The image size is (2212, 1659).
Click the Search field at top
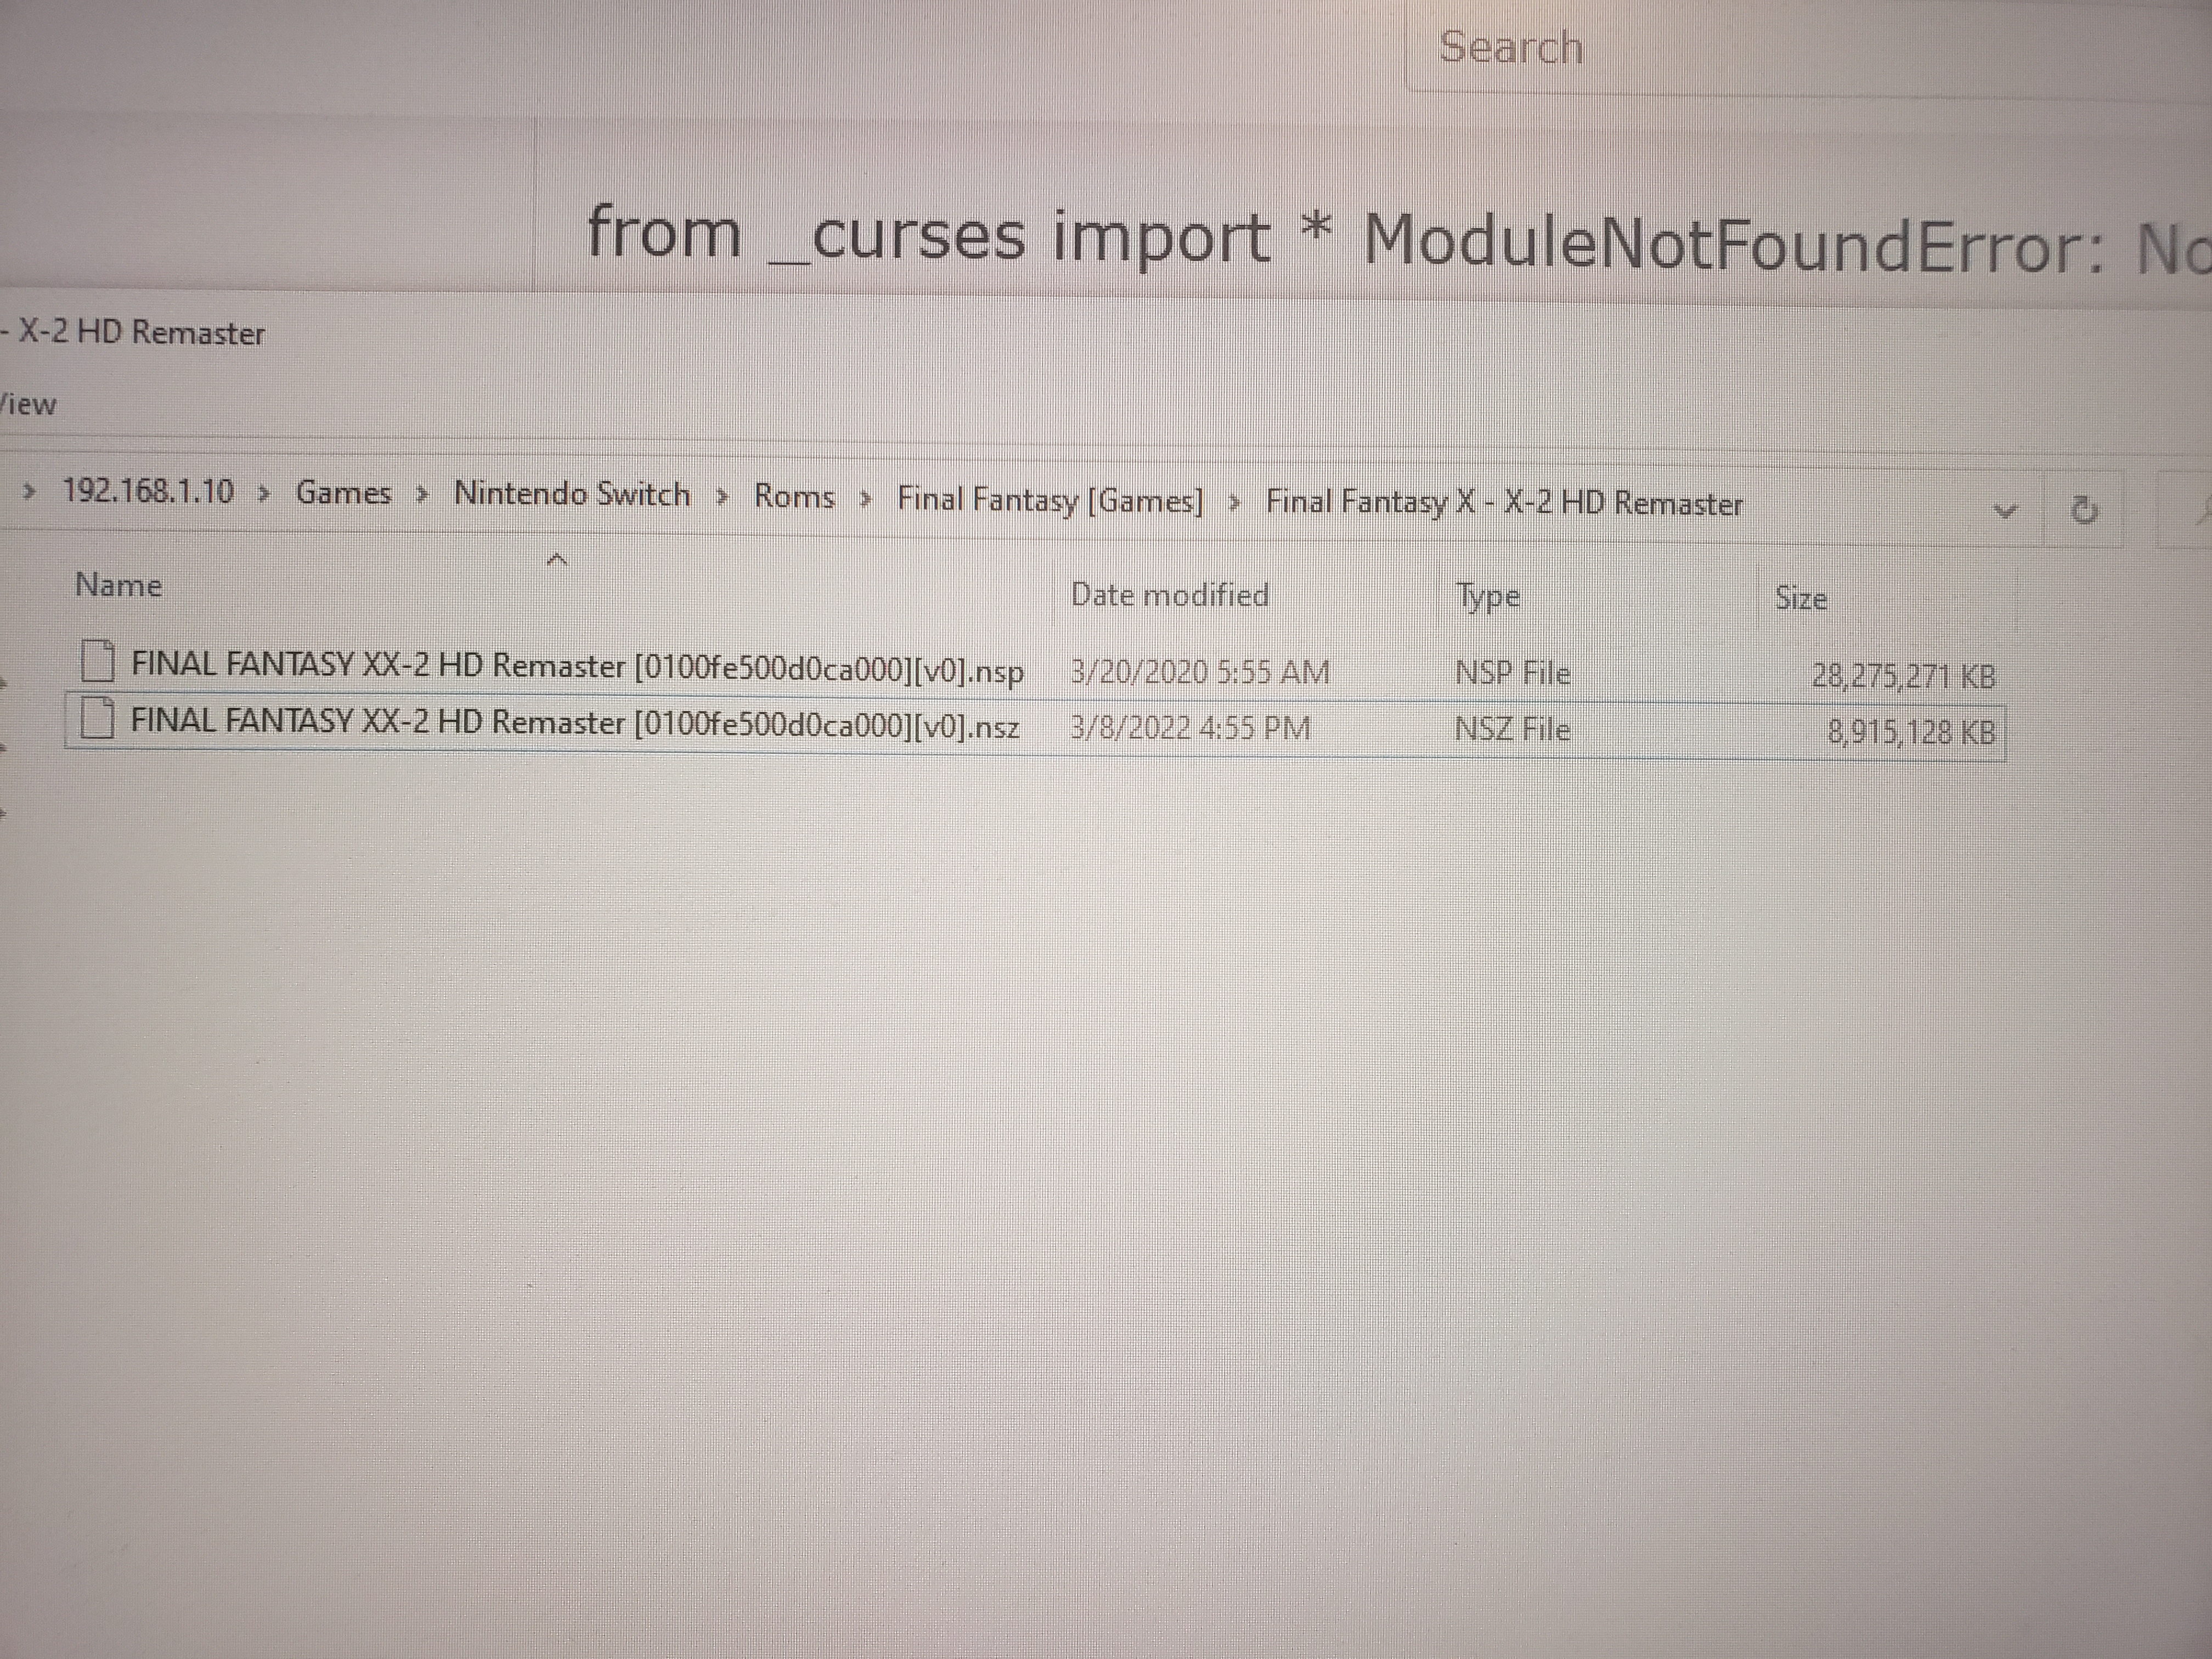click(x=1810, y=48)
